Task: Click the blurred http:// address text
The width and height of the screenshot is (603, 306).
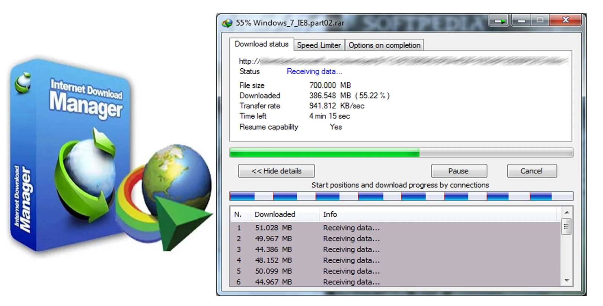Action: tap(403, 61)
